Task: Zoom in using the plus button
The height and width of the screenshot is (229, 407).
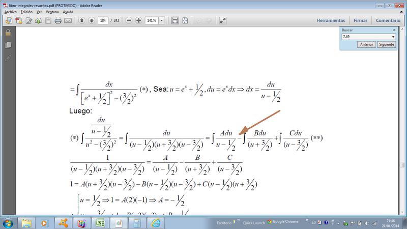Action: tap(139, 21)
